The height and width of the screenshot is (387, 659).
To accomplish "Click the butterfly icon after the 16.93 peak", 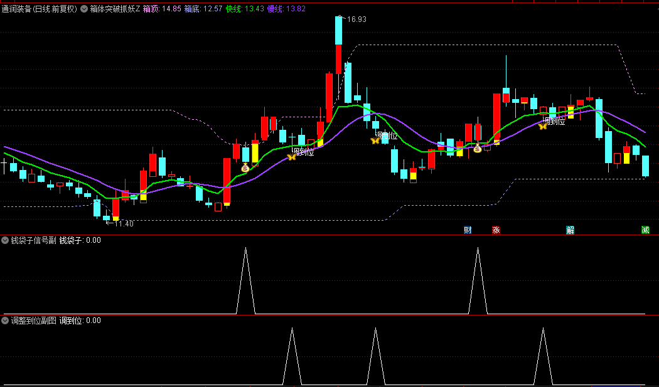I will click(375, 140).
